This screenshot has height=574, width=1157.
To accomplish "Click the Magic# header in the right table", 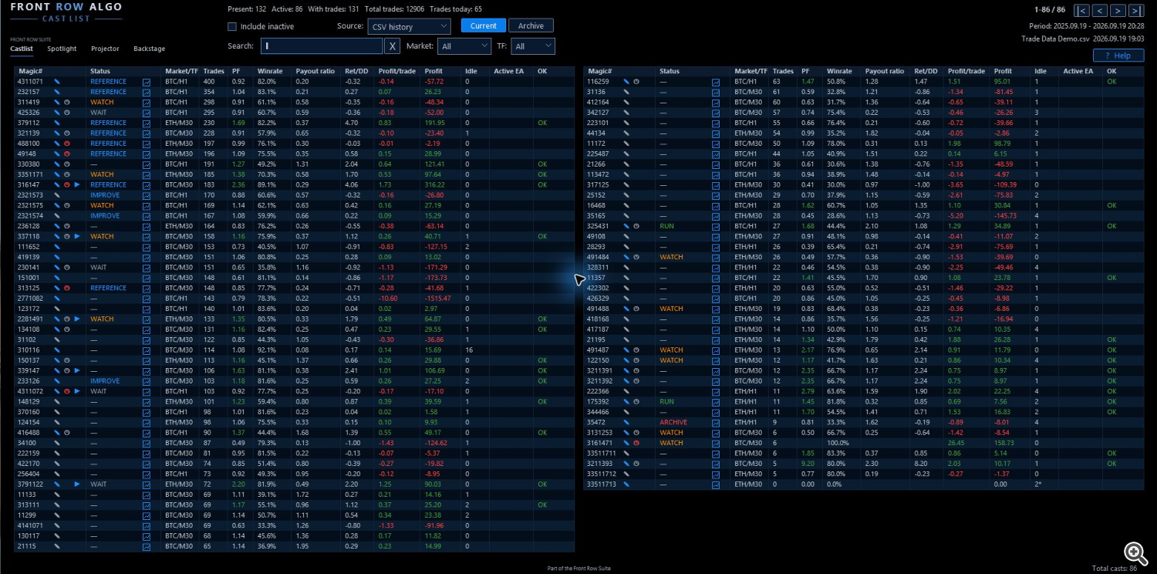I will point(599,71).
